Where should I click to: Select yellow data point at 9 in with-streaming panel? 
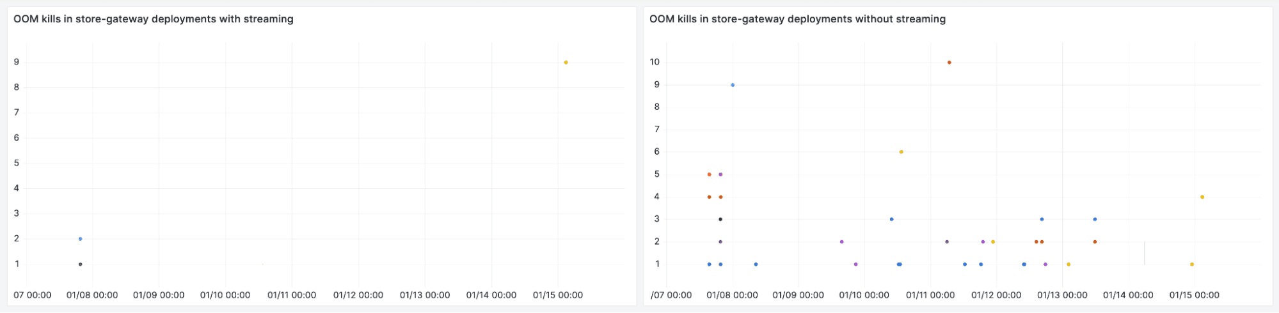point(566,63)
